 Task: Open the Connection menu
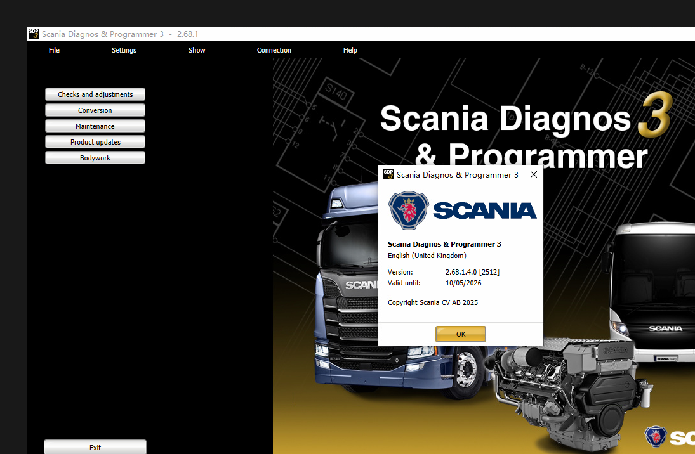(274, 50)
